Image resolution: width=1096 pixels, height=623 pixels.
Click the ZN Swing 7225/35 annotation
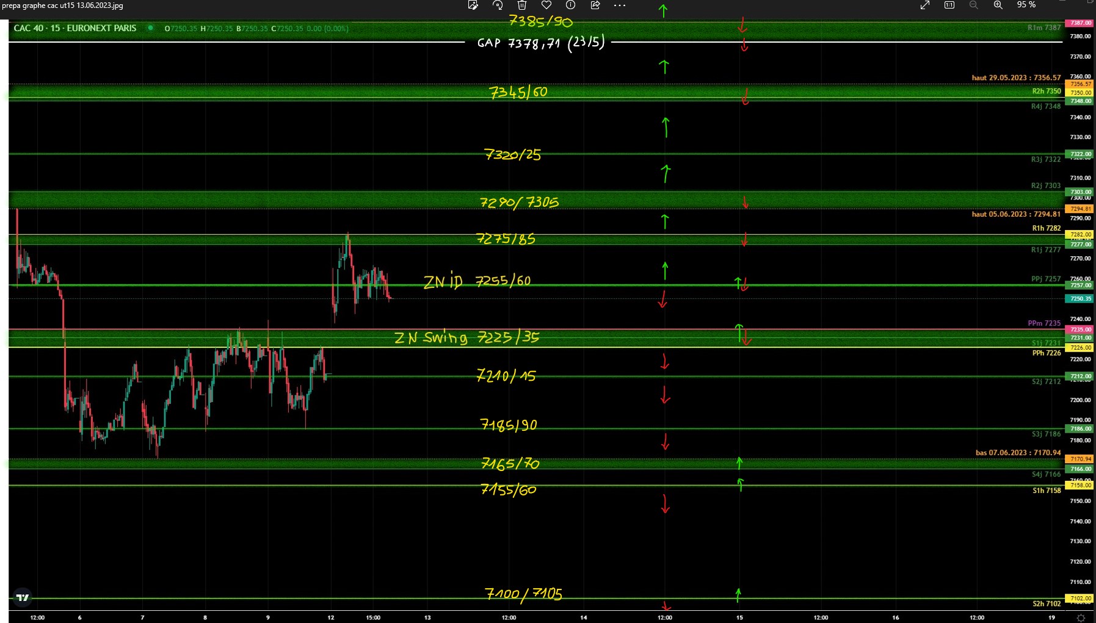(467, 337)
